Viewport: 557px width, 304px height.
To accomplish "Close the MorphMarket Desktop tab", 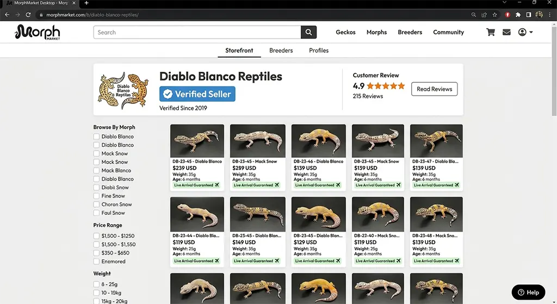I will click(74, 3).
